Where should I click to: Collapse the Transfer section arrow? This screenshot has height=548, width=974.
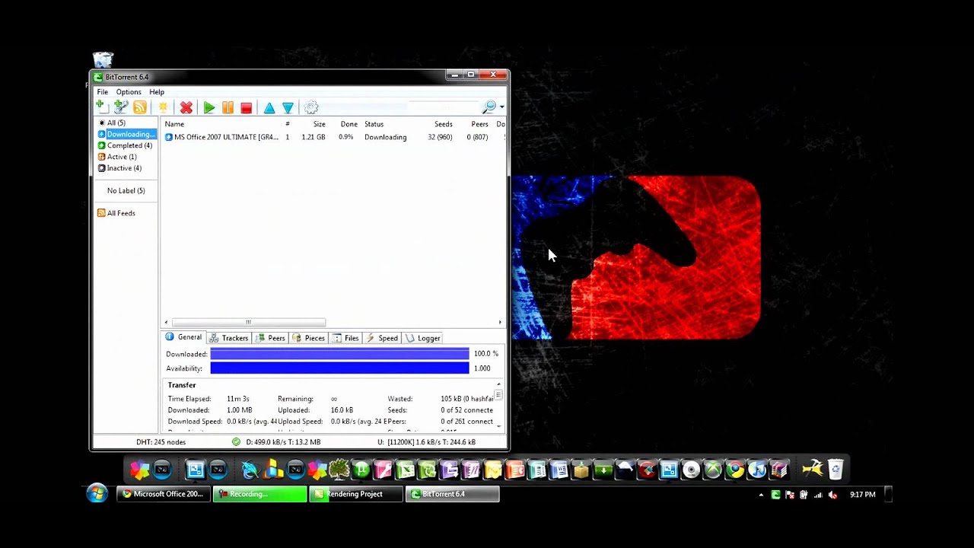pyautogui.click(x=498, y=385)
